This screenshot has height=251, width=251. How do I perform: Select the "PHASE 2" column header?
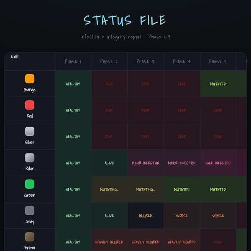[109, 61]
